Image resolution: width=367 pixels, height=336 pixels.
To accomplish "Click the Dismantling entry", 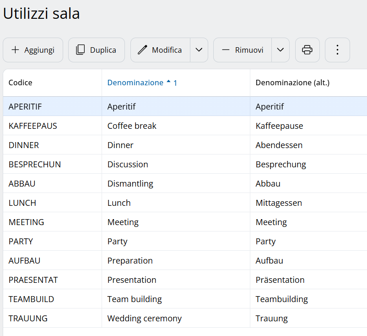I will click(130, 183).
